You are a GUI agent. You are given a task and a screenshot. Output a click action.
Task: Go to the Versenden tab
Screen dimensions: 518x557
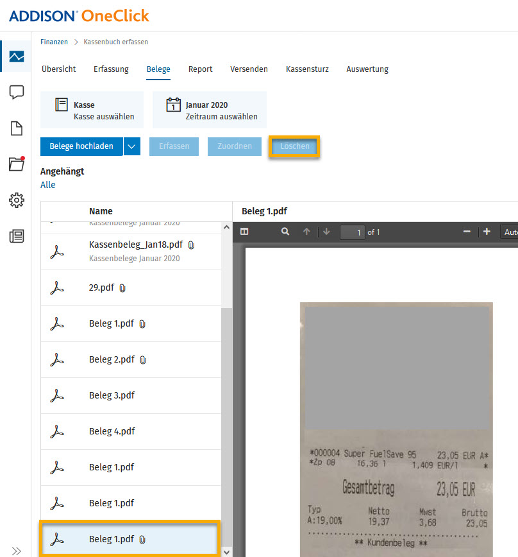tap(249, 69)
